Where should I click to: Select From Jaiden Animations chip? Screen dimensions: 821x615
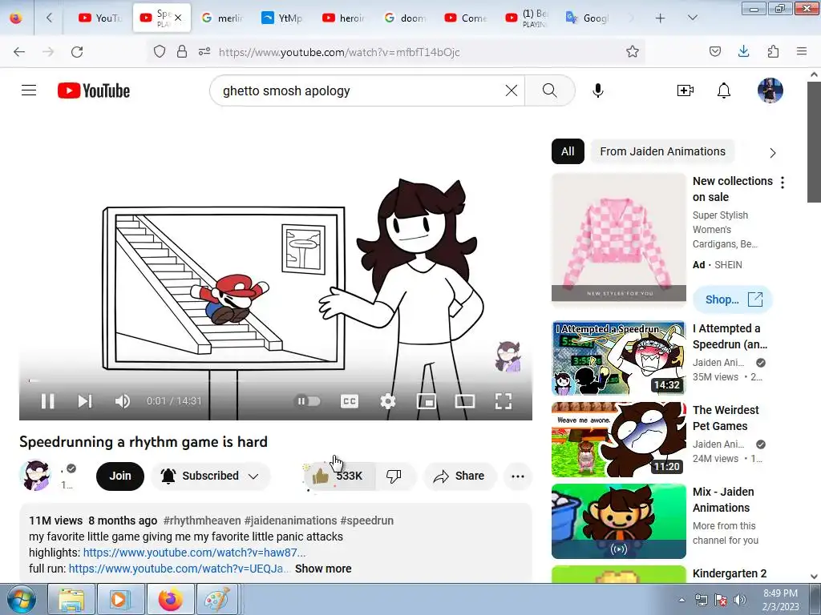tap(662, 151)
